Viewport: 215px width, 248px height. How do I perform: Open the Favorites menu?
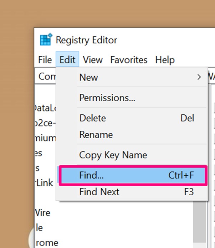(x=129, y=60)
